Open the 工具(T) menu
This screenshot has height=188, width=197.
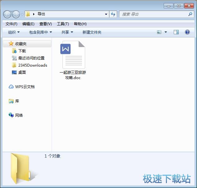63,24
